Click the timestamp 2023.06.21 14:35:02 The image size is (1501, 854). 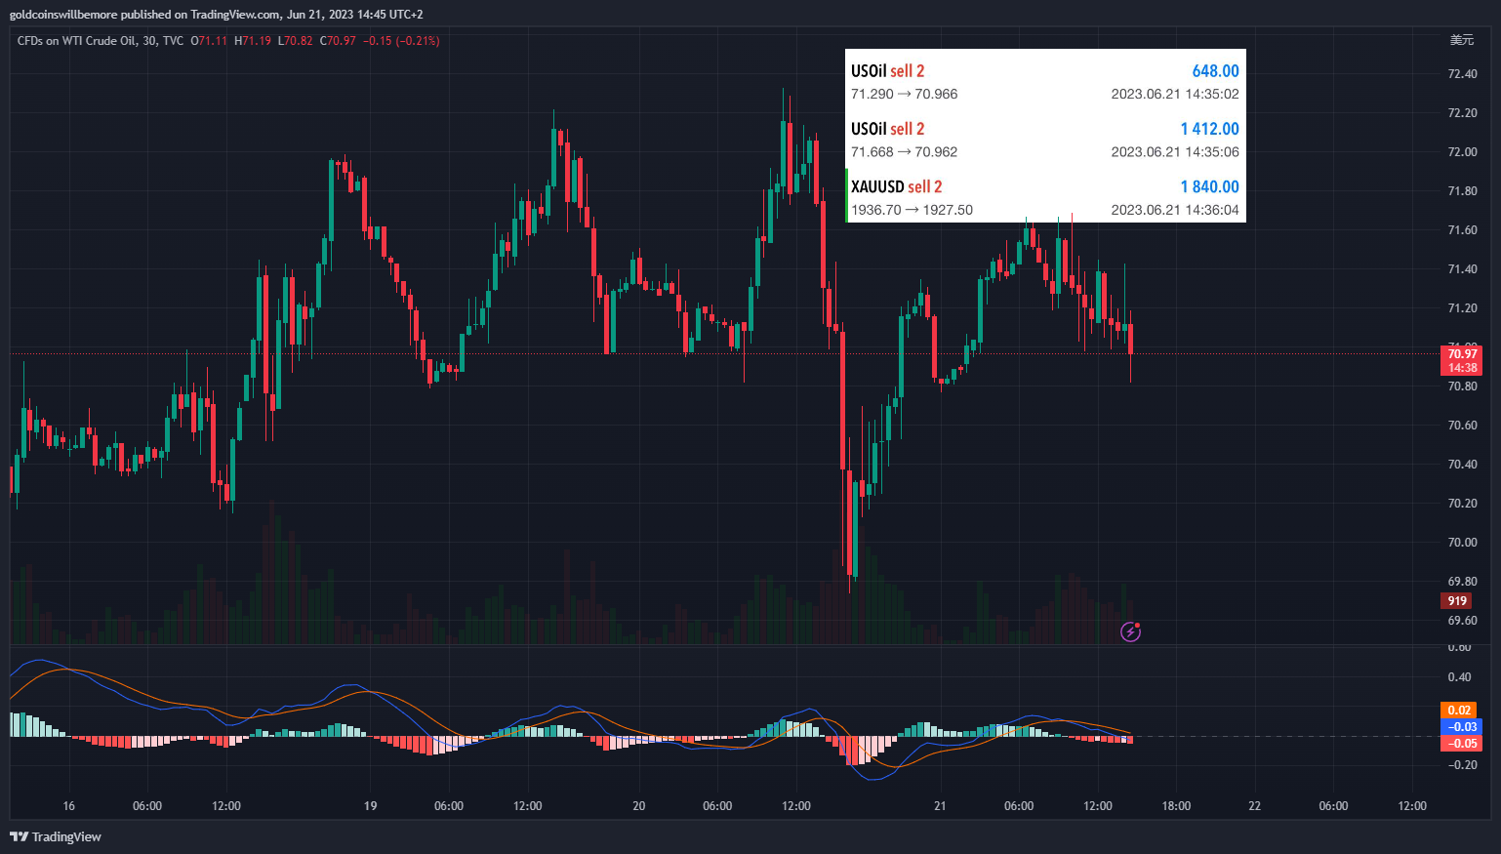(x=1175, y=95)
